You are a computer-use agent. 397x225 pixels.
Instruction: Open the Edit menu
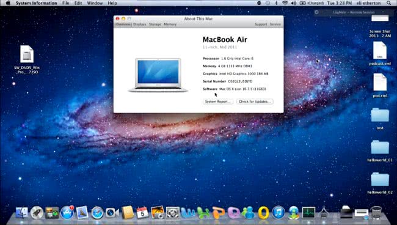tap(78, 3)
